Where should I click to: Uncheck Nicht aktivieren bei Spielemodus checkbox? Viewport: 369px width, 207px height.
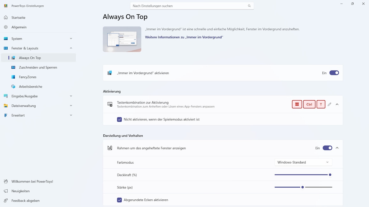[x=120, y=119]
